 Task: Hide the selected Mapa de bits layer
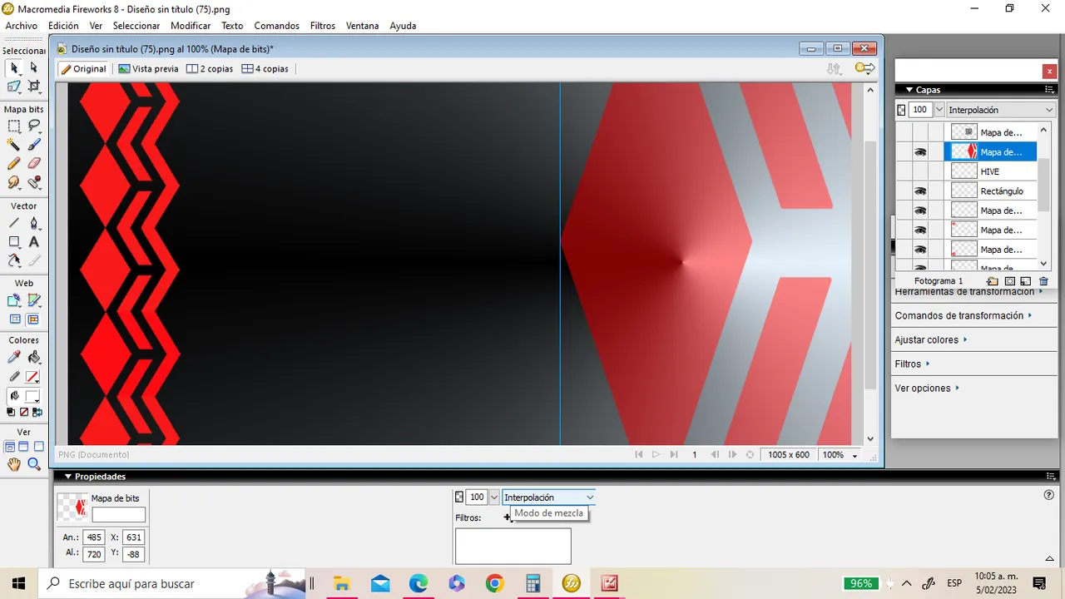click(x=920, y=152)
